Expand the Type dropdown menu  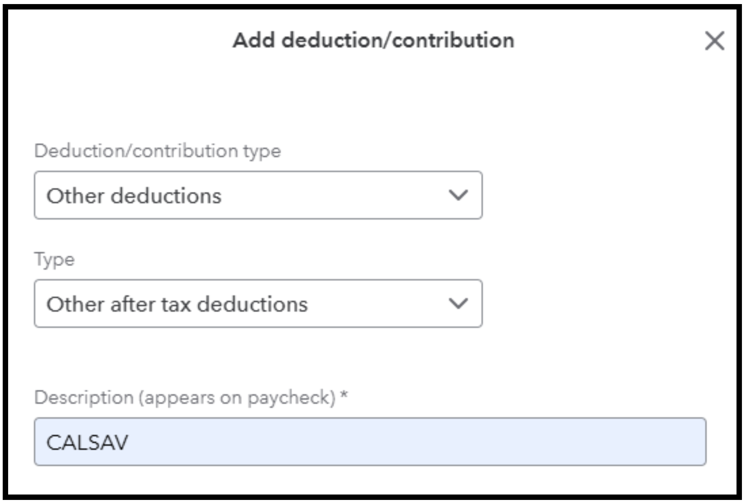pos(258,303)
